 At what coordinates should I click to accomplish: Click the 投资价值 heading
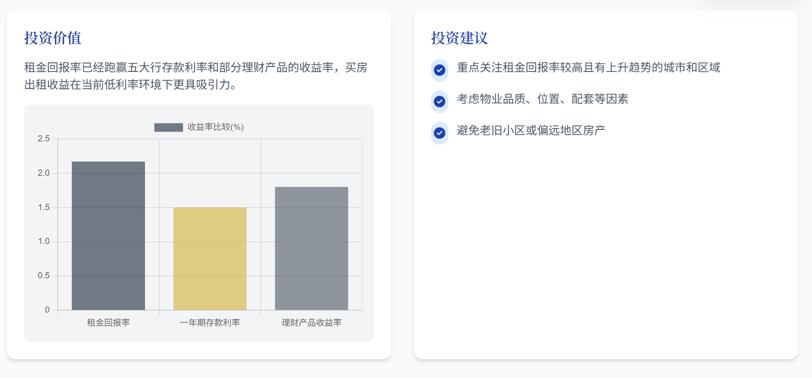tap(53, 38)
